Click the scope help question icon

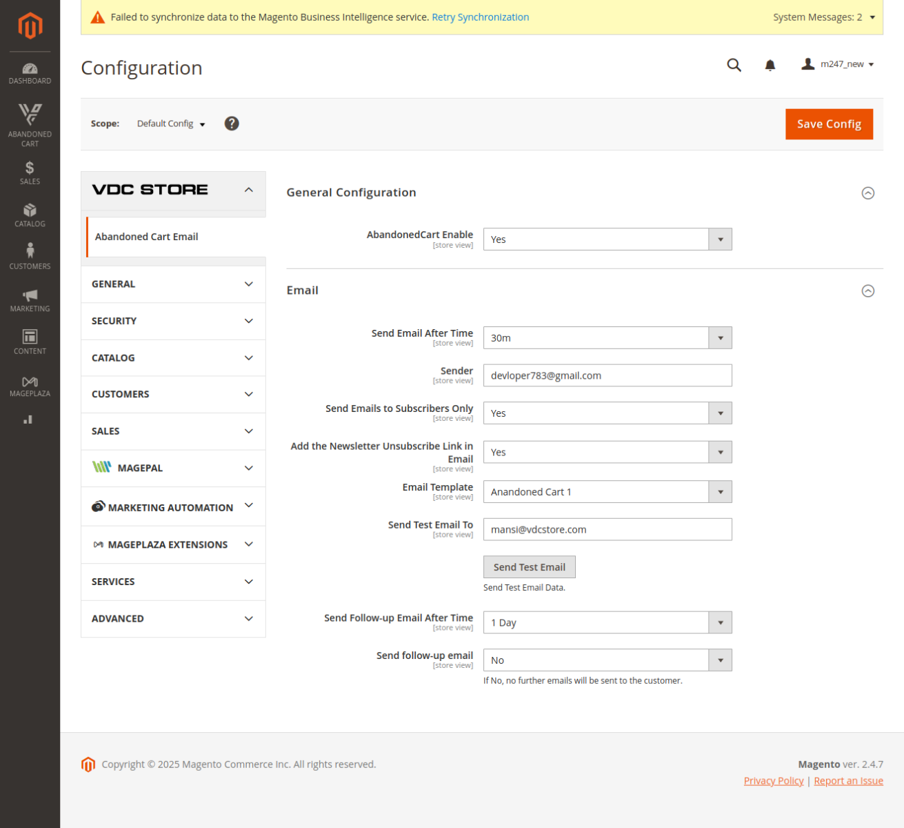point(232,124)
